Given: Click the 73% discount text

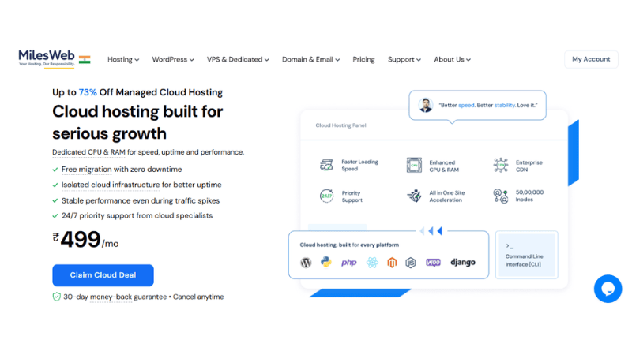Looking at the screenshot, I should point(88,92).
